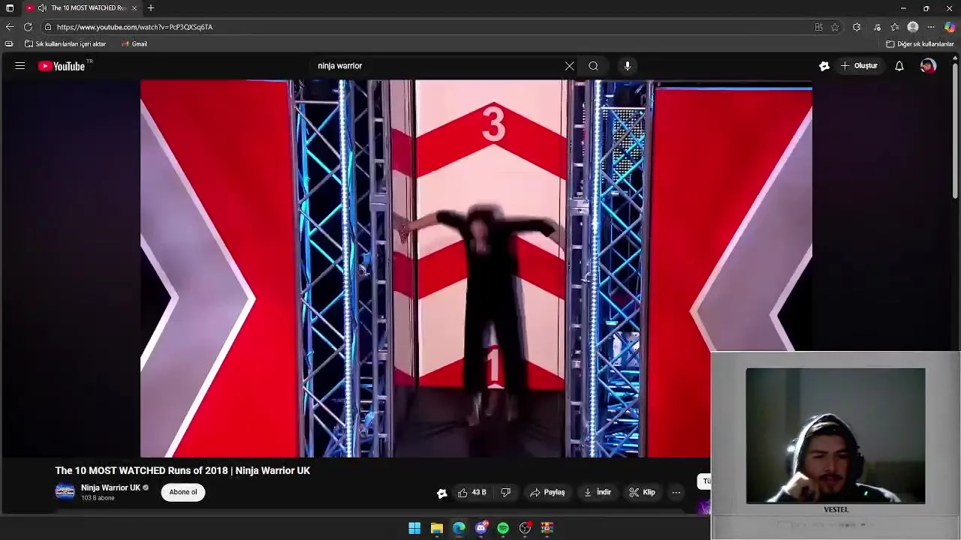961x540 pixels.
Task: Open the tab actions menu icon
Action: tap(10, 8)
